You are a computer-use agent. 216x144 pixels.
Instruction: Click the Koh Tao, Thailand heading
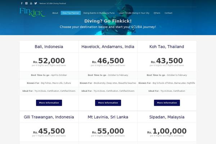point(167,46)
